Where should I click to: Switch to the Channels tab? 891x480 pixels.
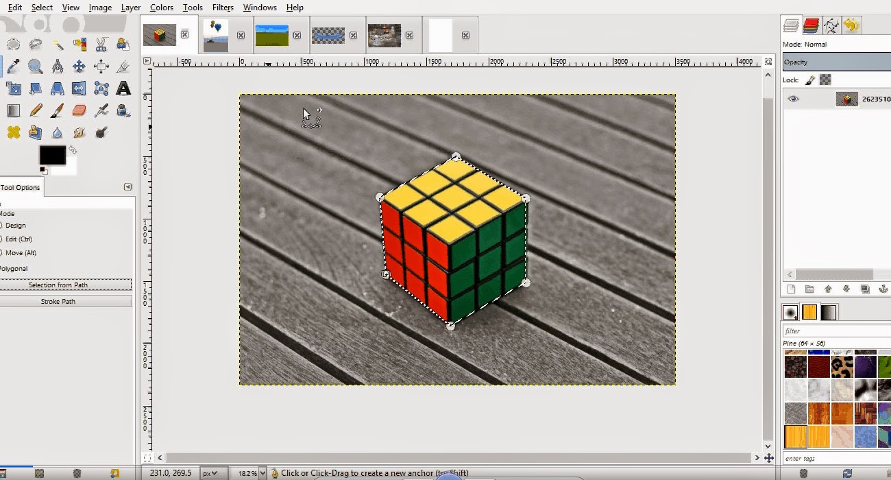point(812,25)
